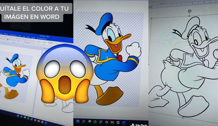Open white square app in center photo taskbar
The height and width of the screenshot is (126, 218).
coord(118,122)
